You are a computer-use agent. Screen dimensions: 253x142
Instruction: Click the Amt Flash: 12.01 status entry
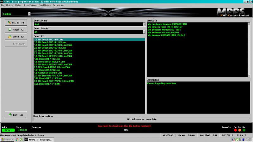[x=208, y=135]
